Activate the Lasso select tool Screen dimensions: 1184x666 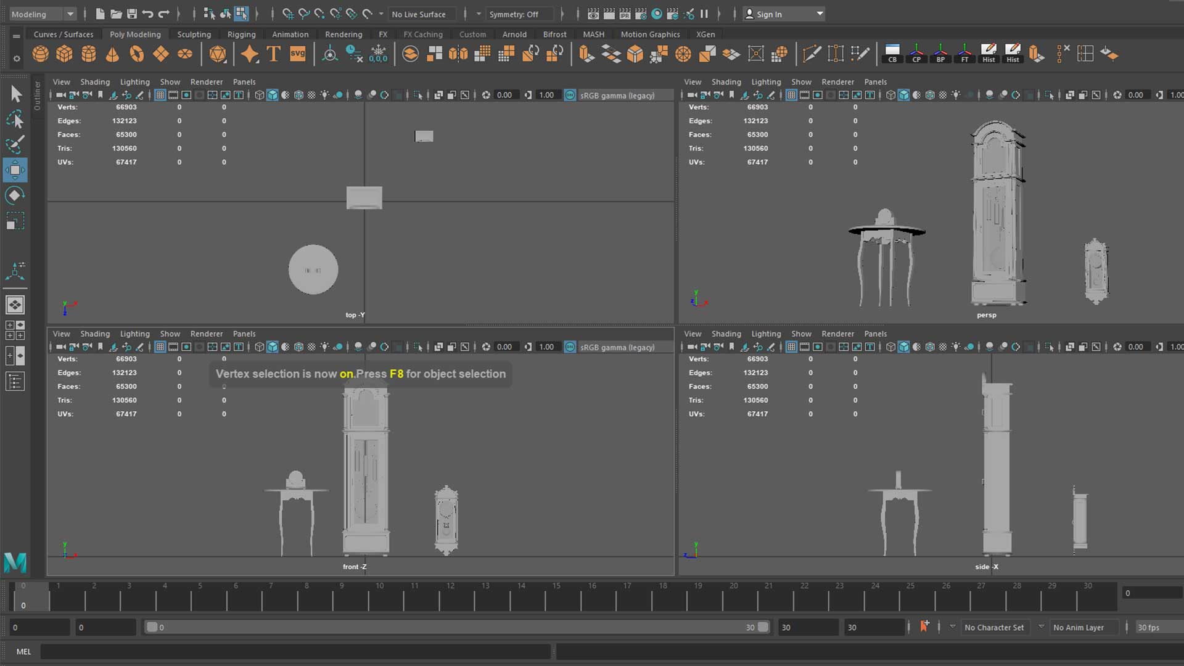[15, 119]
